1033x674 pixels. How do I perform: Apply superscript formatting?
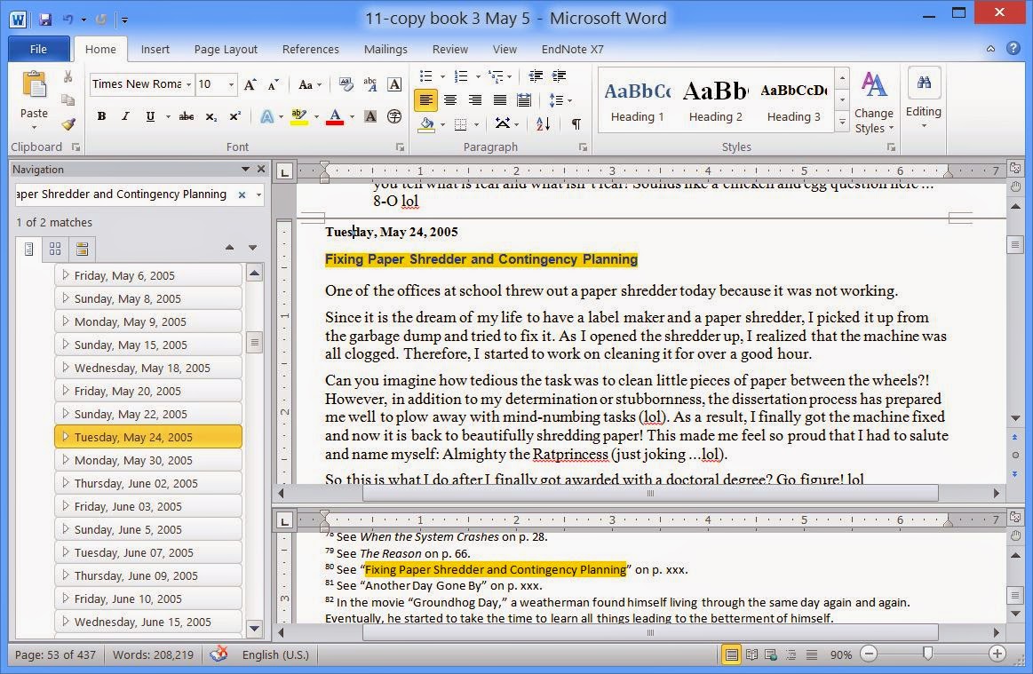tap(234, 116)
